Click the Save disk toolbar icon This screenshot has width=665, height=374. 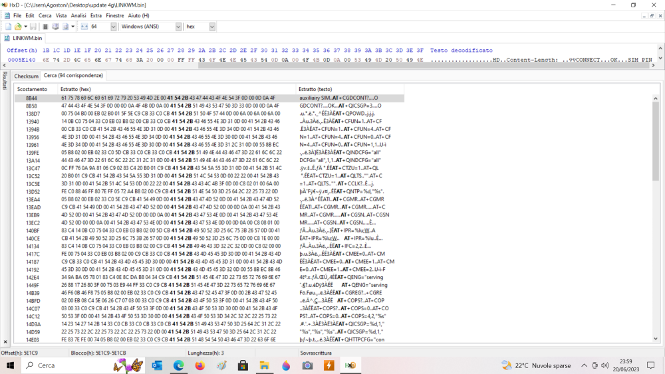click(34, 27)
